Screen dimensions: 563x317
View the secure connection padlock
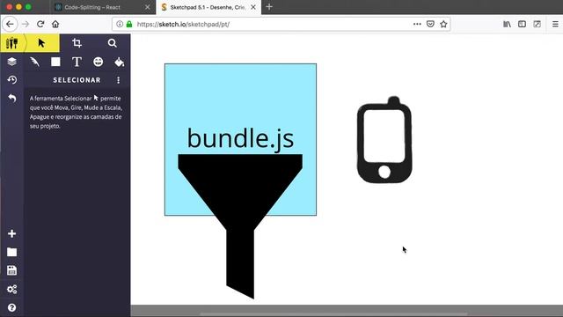[129, 24]
